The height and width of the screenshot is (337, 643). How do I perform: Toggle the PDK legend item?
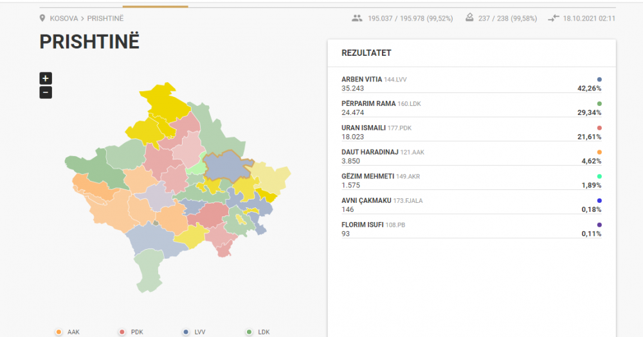131,332
